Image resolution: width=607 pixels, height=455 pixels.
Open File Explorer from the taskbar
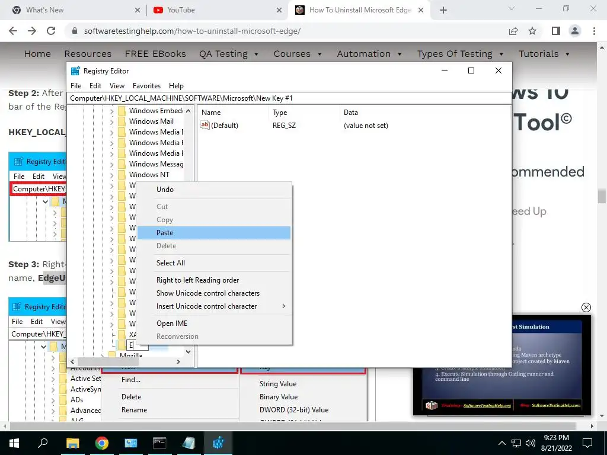tap(72, 443)
